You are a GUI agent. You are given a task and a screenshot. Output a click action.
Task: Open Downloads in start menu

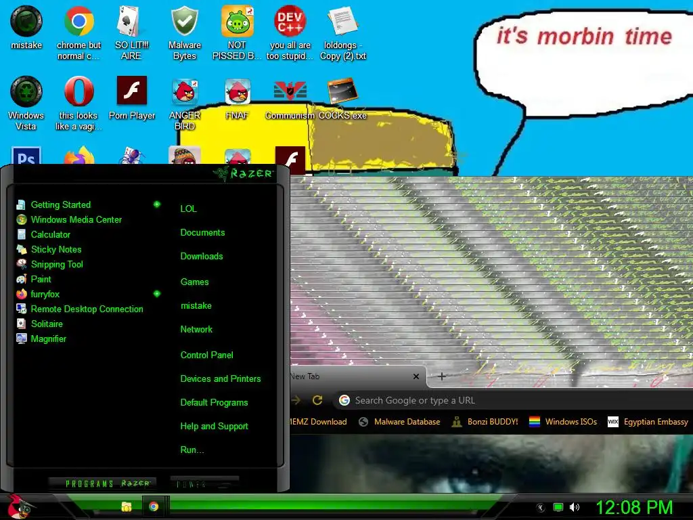point(202,257)
